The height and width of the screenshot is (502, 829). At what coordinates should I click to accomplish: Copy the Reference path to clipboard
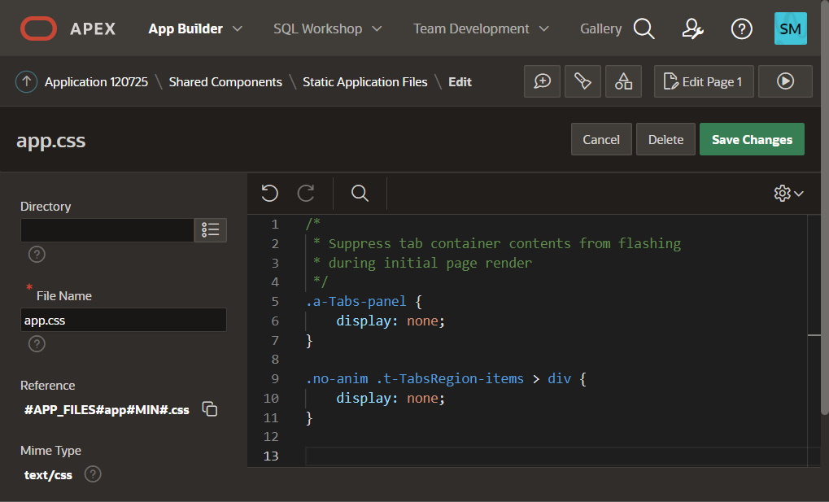point(210,409)
